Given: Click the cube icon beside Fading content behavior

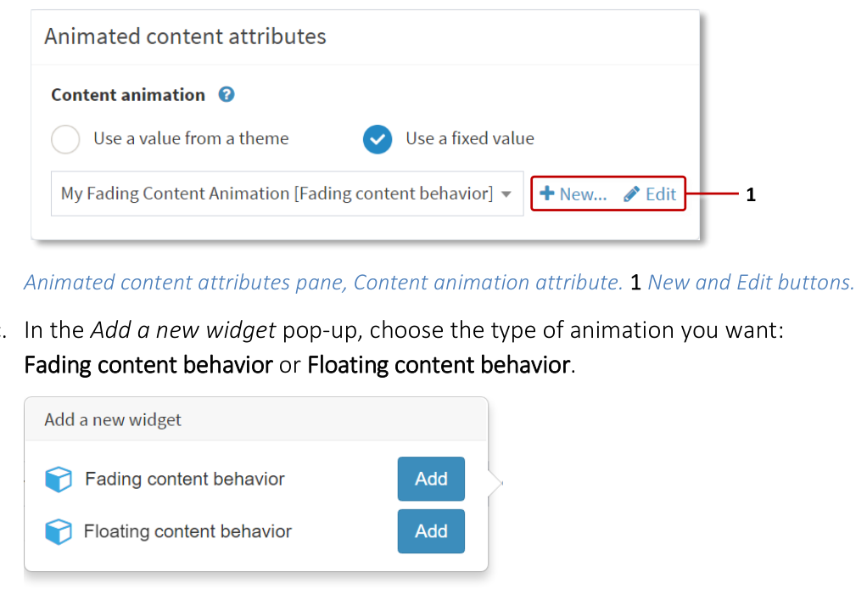Looking at the screenshot, I should (x=59, y=479).
